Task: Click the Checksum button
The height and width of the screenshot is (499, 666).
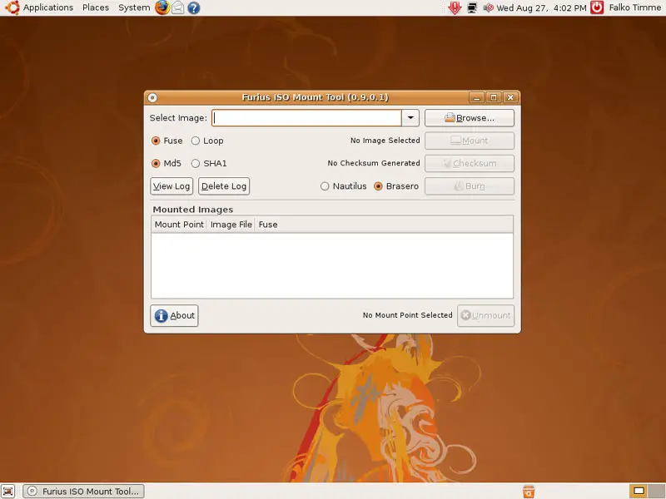Action: coord(470,163)
